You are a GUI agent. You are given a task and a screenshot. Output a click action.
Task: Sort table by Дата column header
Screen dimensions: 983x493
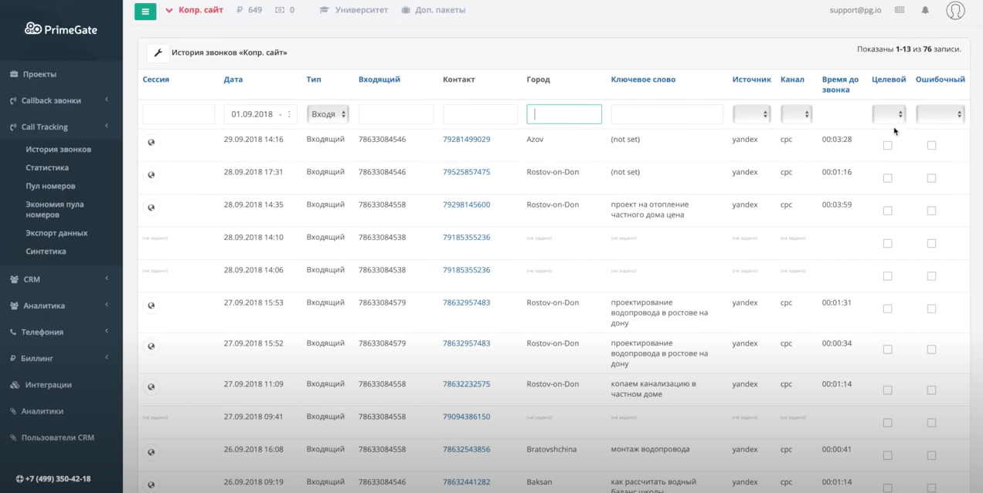(233, 79)
